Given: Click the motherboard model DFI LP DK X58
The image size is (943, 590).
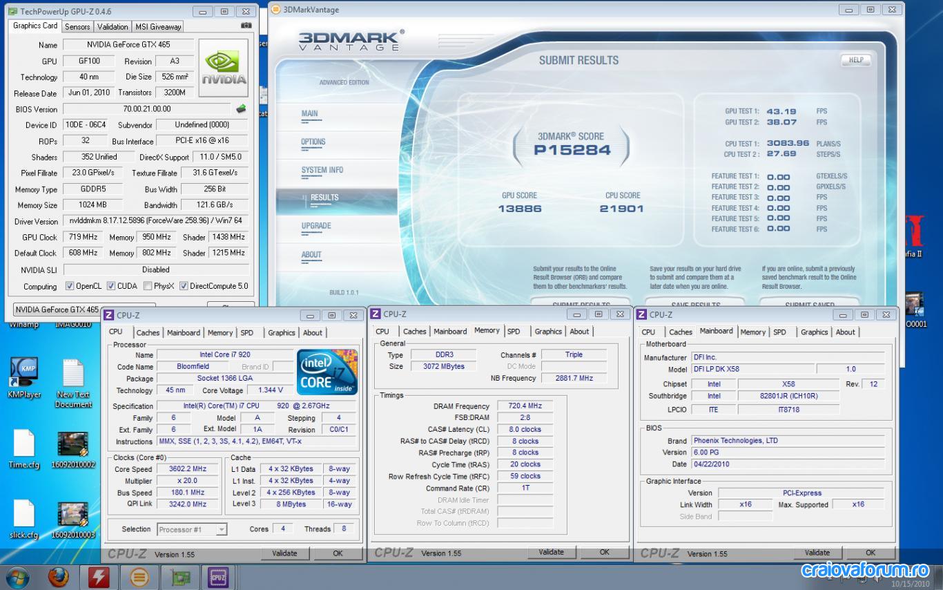Looking at the screenshot, I should click(x=752, y=370).
